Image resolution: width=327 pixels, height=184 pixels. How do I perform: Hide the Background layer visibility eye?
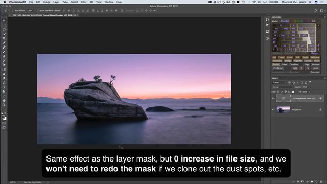coord(273,110)
